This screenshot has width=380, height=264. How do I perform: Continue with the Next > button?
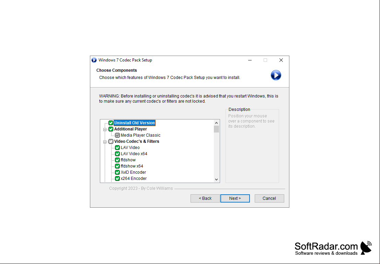pos(235,198)
